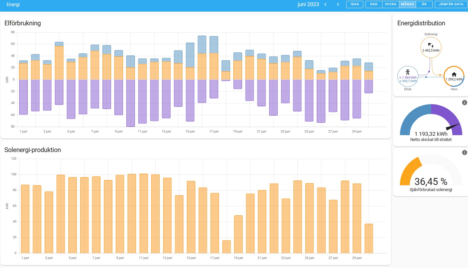Click the 1 299,2 kWh home value

[x=454, y=79]
